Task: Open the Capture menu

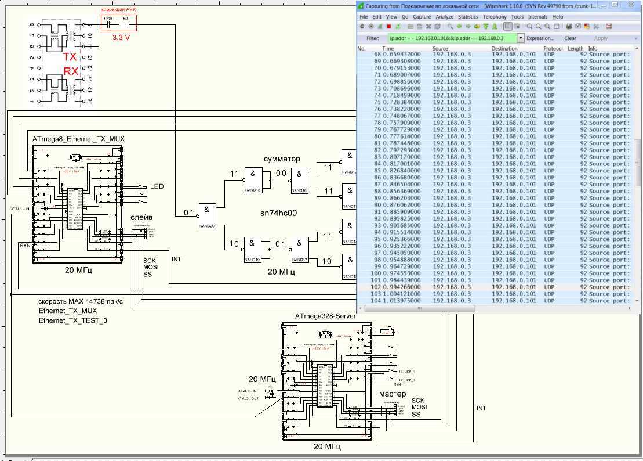Action: tap(422, 17)
